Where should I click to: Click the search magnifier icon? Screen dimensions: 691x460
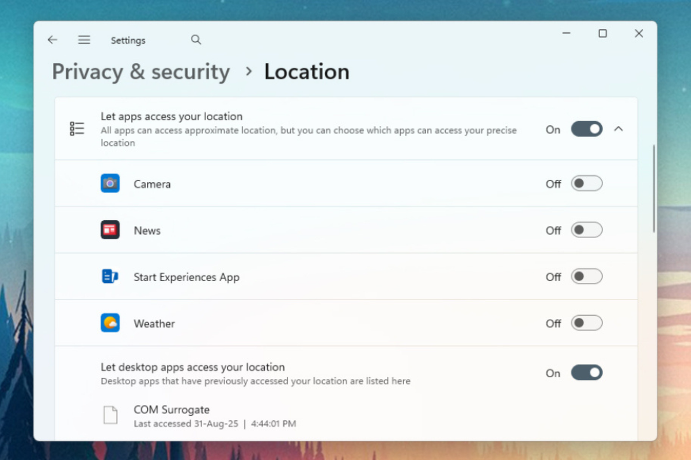[x=196, y=40]
